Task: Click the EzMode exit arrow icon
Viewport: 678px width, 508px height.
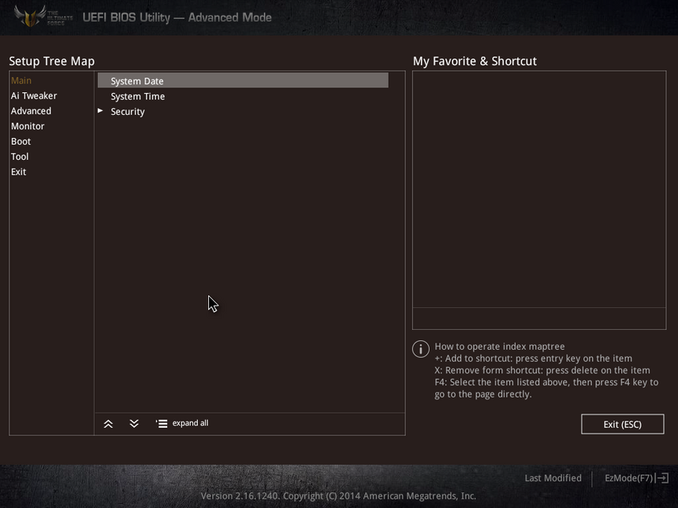Action: (663, 478)
